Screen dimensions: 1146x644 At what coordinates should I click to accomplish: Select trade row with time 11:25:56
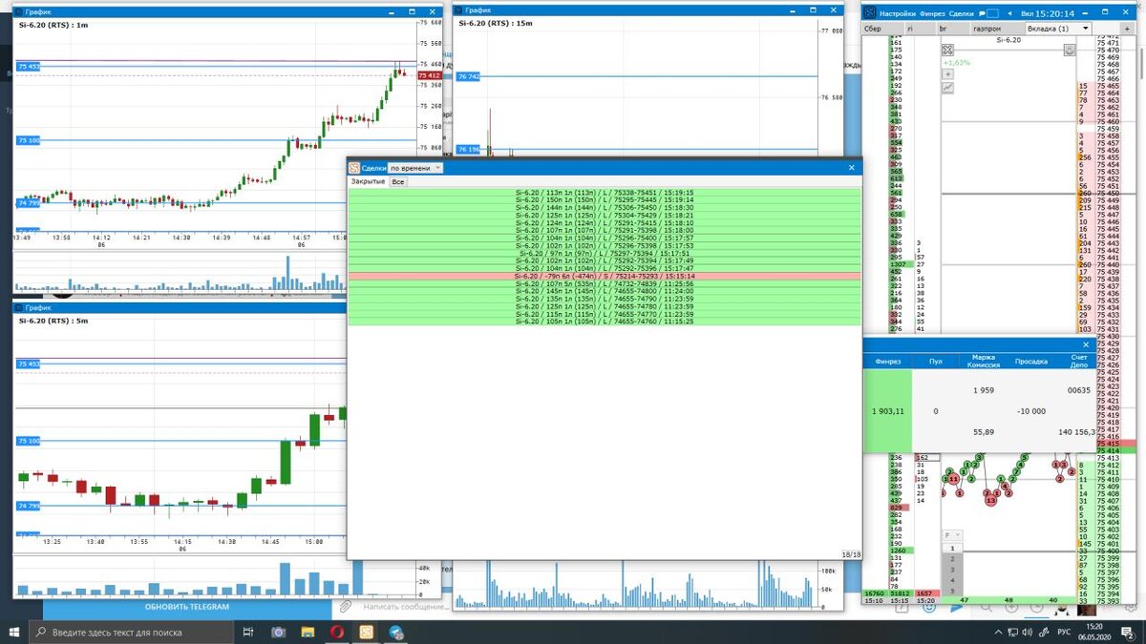(605, 284)
